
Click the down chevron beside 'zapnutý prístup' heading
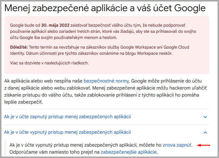click(x=205, y=117)
